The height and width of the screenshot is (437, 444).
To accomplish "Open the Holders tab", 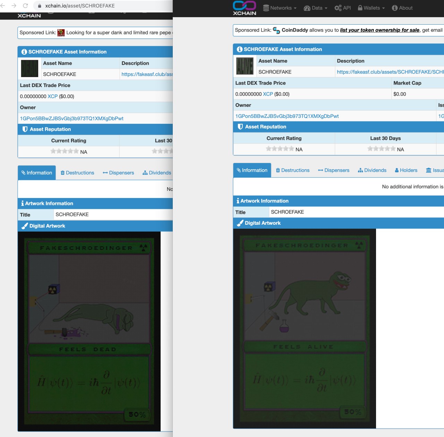I will tap(406, 170).
